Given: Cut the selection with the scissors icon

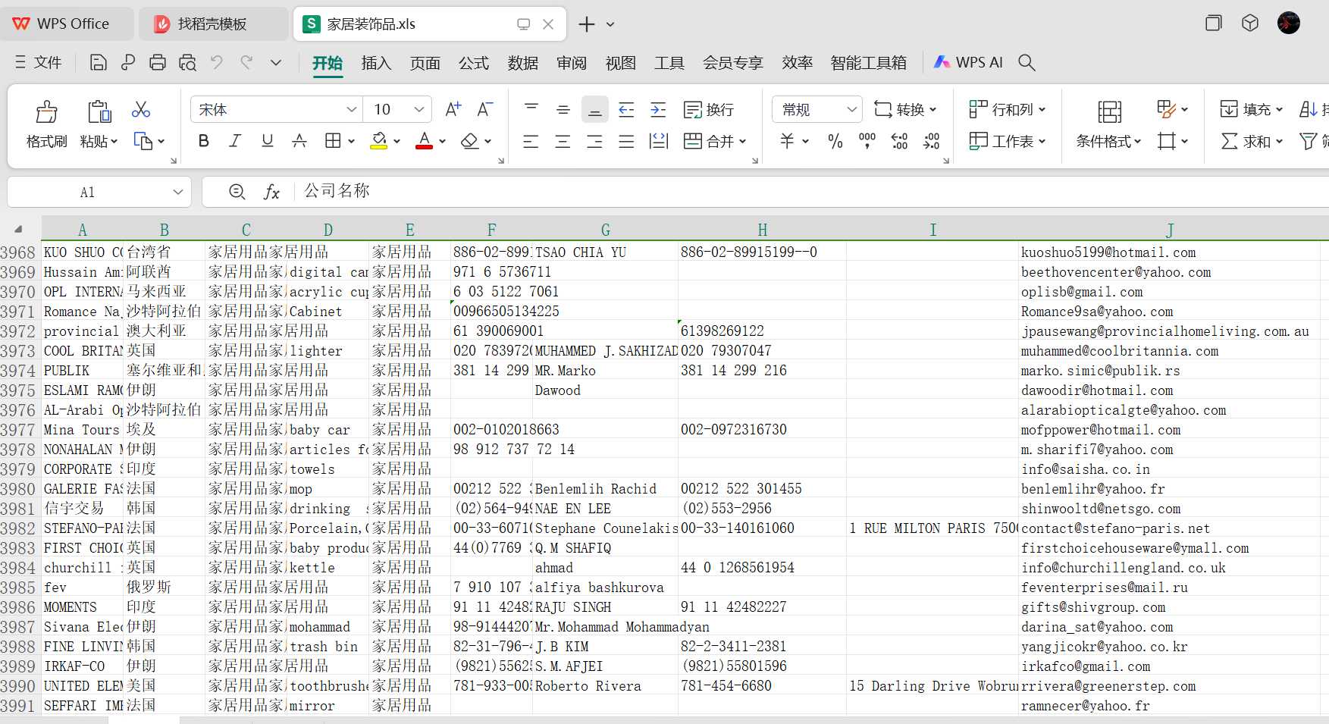Looking at the screenshot, I should 141,110.
